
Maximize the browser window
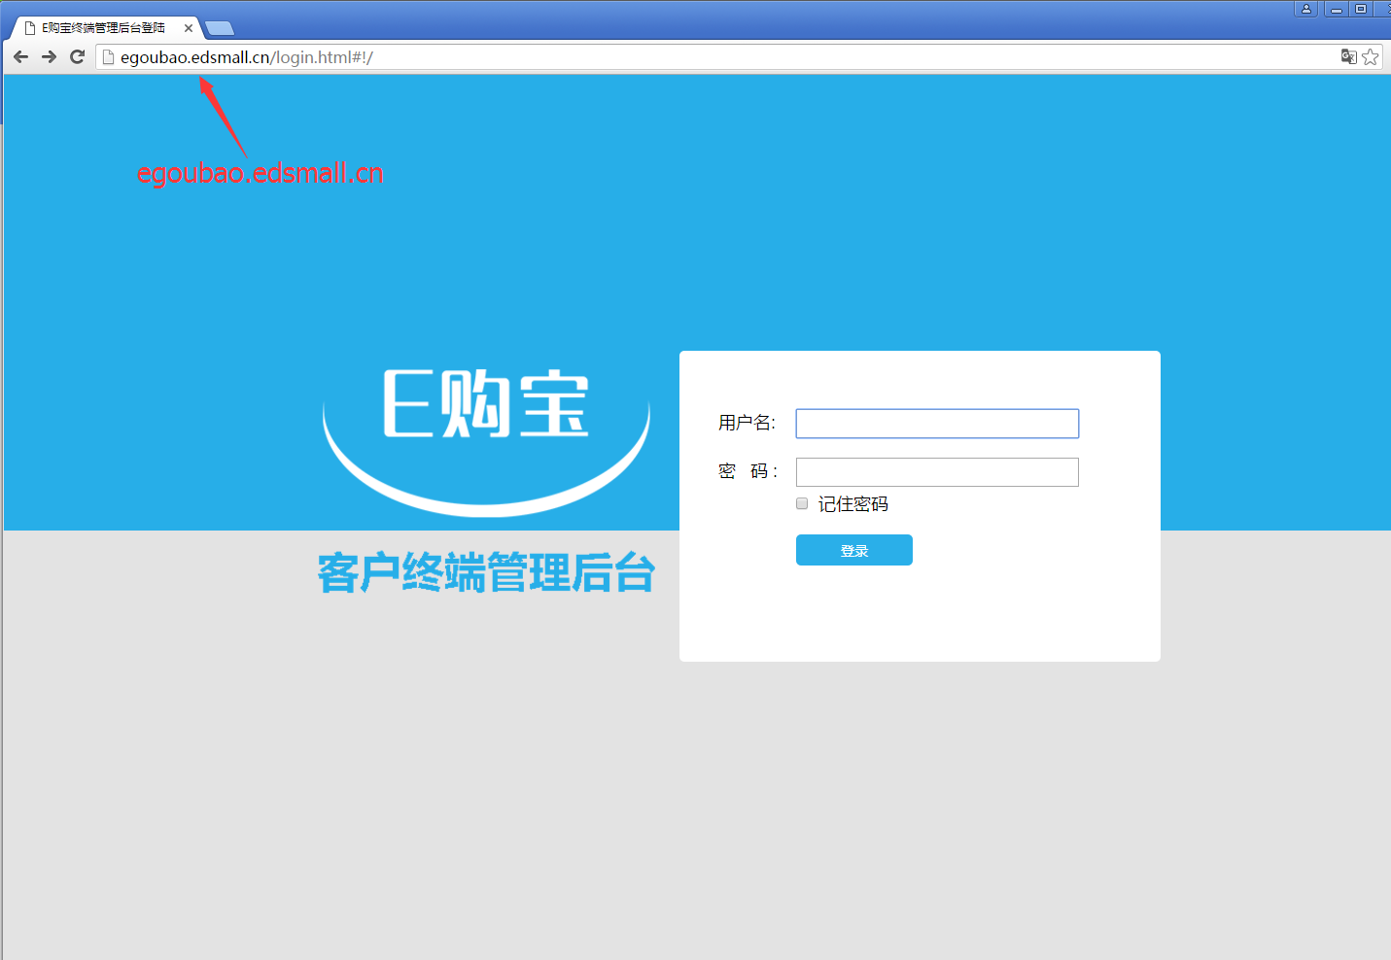click(1361, 9)
